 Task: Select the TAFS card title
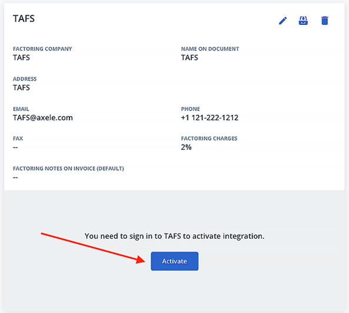tap(24, 18)
